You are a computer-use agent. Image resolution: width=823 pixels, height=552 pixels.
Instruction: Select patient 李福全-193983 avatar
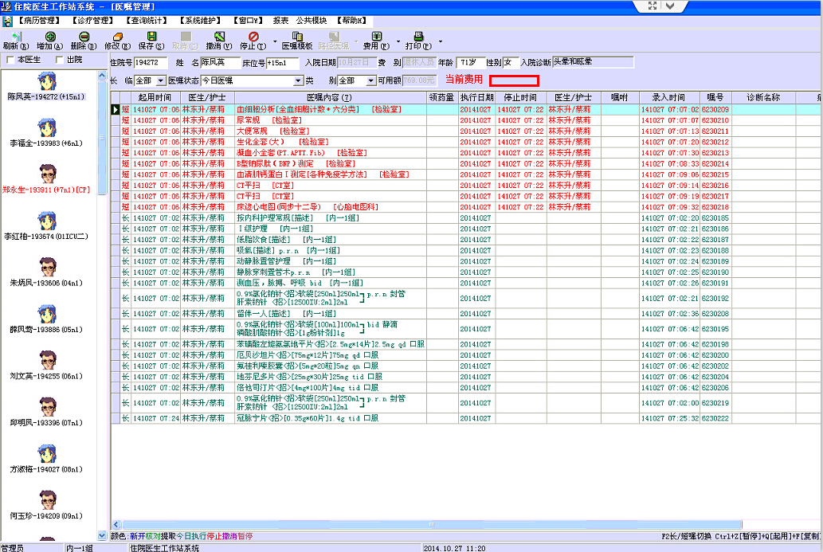[47, 127]
